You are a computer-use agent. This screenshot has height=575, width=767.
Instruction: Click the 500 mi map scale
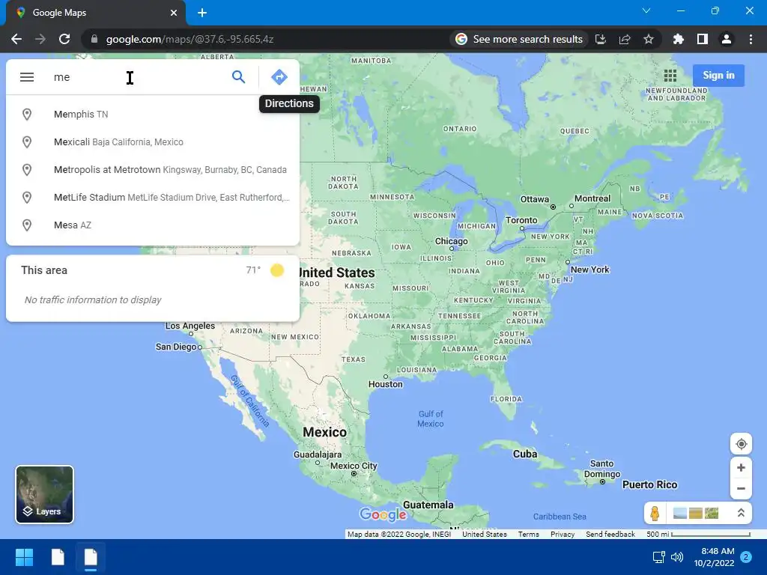click(698, 535)
